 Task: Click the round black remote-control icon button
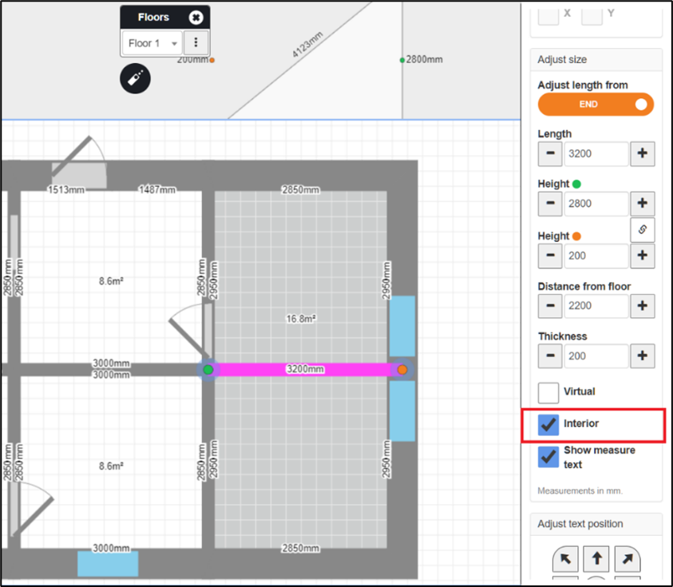[135, 78]
